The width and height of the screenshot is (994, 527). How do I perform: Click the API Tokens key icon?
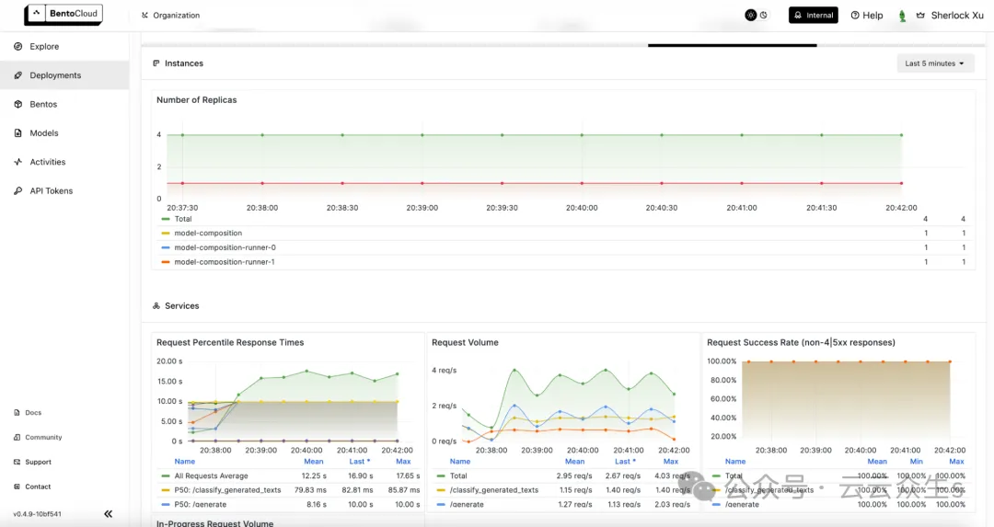point(18,191)
